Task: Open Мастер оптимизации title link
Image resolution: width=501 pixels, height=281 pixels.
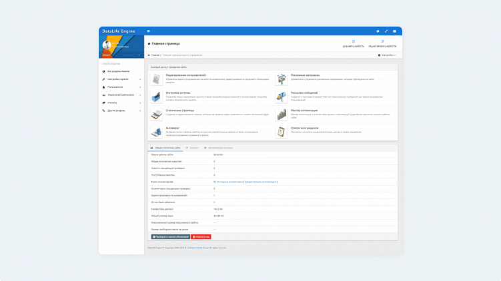Action: tap(304, 111)
